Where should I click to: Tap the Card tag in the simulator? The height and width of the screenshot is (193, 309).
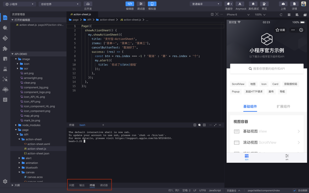275,84
